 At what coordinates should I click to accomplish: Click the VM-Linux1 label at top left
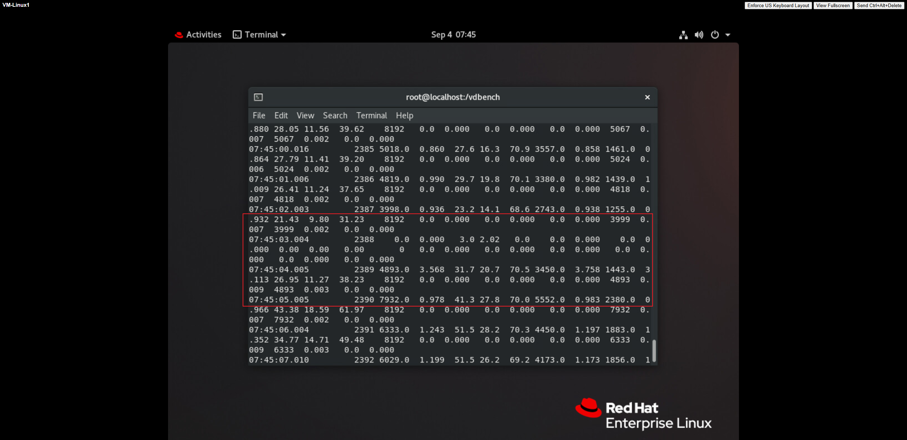16,5
